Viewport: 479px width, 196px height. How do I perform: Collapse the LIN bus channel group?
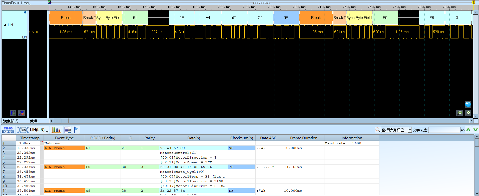click(5, 25)
